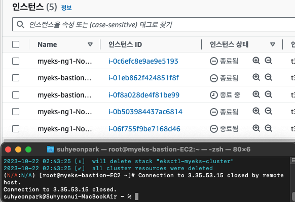Click 종료됨 status of i-0b503984437ac6814
Image resolution: width=295 pixels, height=202 pixels.
(229, 112)
